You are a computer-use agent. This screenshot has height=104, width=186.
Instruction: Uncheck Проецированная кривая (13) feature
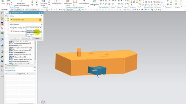coord(10,43)
